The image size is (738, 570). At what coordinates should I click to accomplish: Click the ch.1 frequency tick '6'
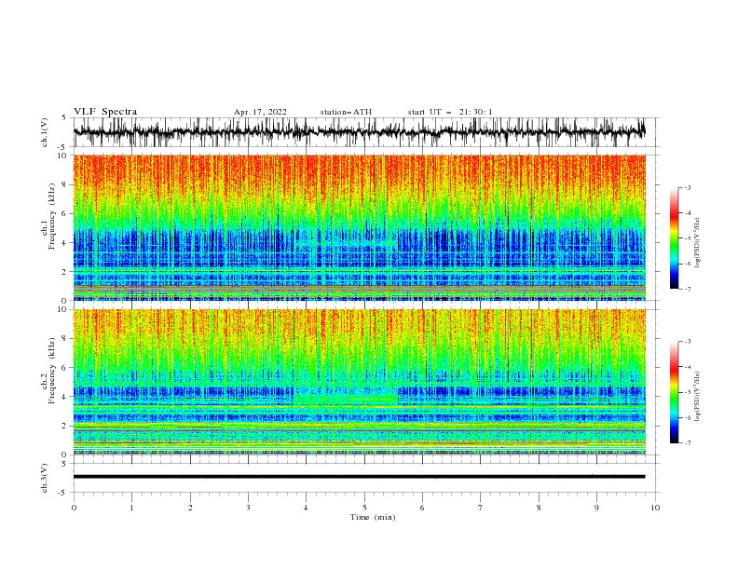[64, 213]
